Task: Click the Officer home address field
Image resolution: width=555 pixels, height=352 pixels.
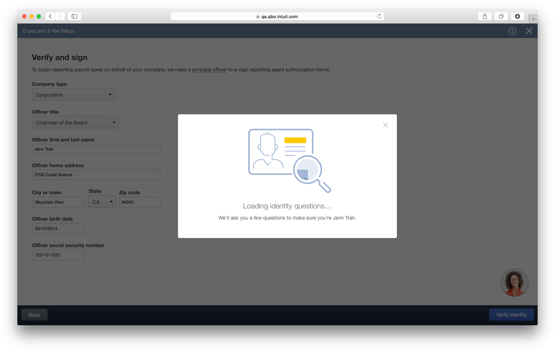Action: click(x=96, y=175)
